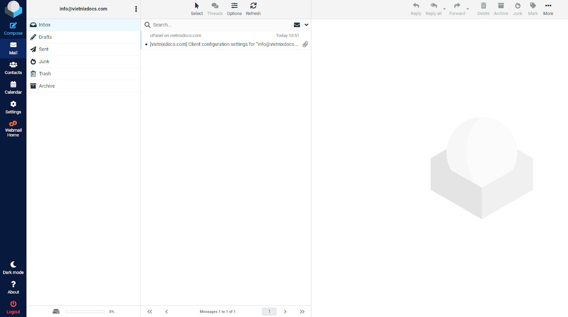
Task: Open list Options
Action: [x=234, y=9]
